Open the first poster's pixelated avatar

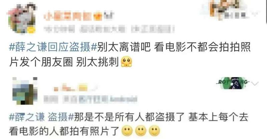[x=22, y=19]
